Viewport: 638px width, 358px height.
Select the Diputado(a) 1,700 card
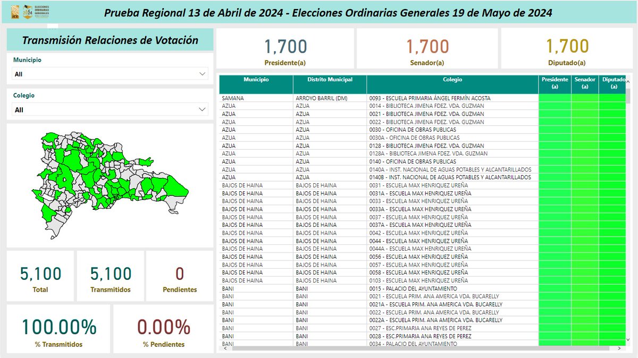point(567,49)
